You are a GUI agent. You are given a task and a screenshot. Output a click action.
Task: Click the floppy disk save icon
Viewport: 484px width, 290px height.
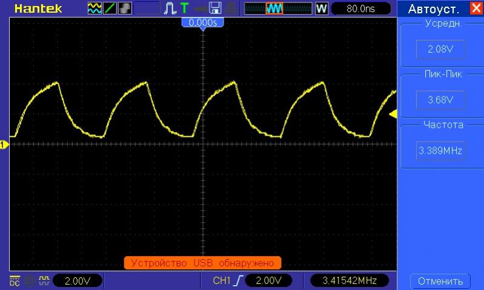click(214, 8)
